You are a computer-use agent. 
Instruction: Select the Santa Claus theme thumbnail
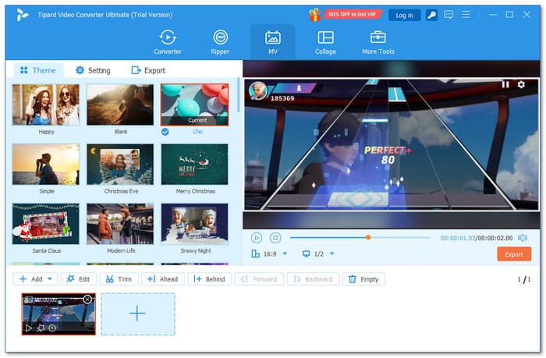point(46,224)
